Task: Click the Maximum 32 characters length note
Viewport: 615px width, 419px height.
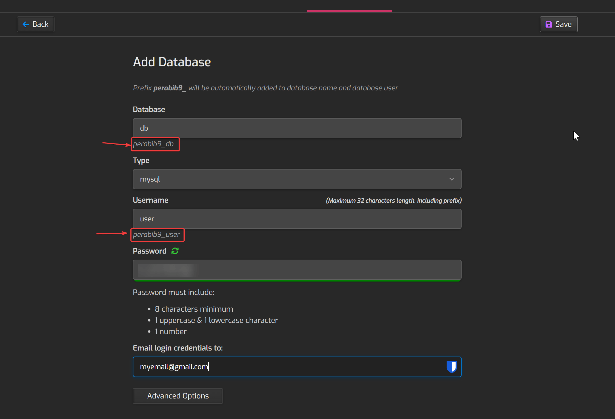Action: (394, 200)
